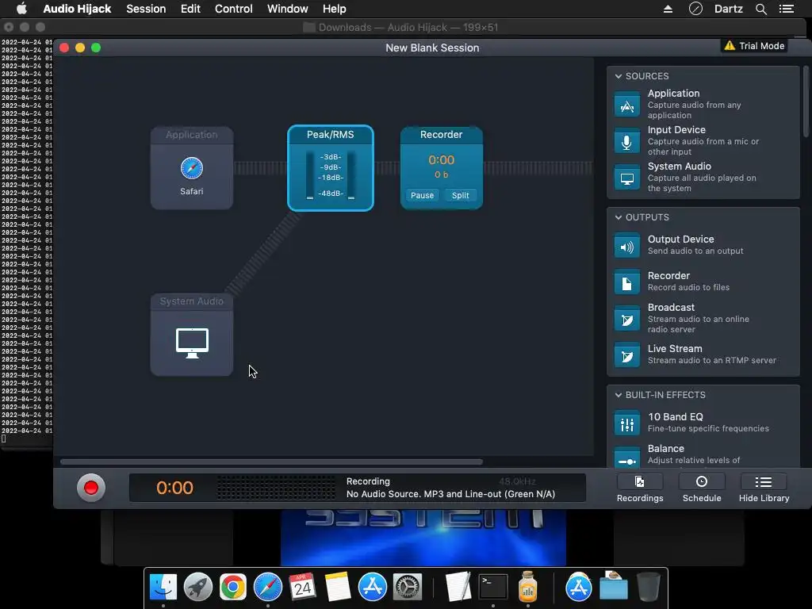The height and width of the screenshot is (609, 812).
Task: Click the 10 Band EQ icon
Action: tap(626, 423)
